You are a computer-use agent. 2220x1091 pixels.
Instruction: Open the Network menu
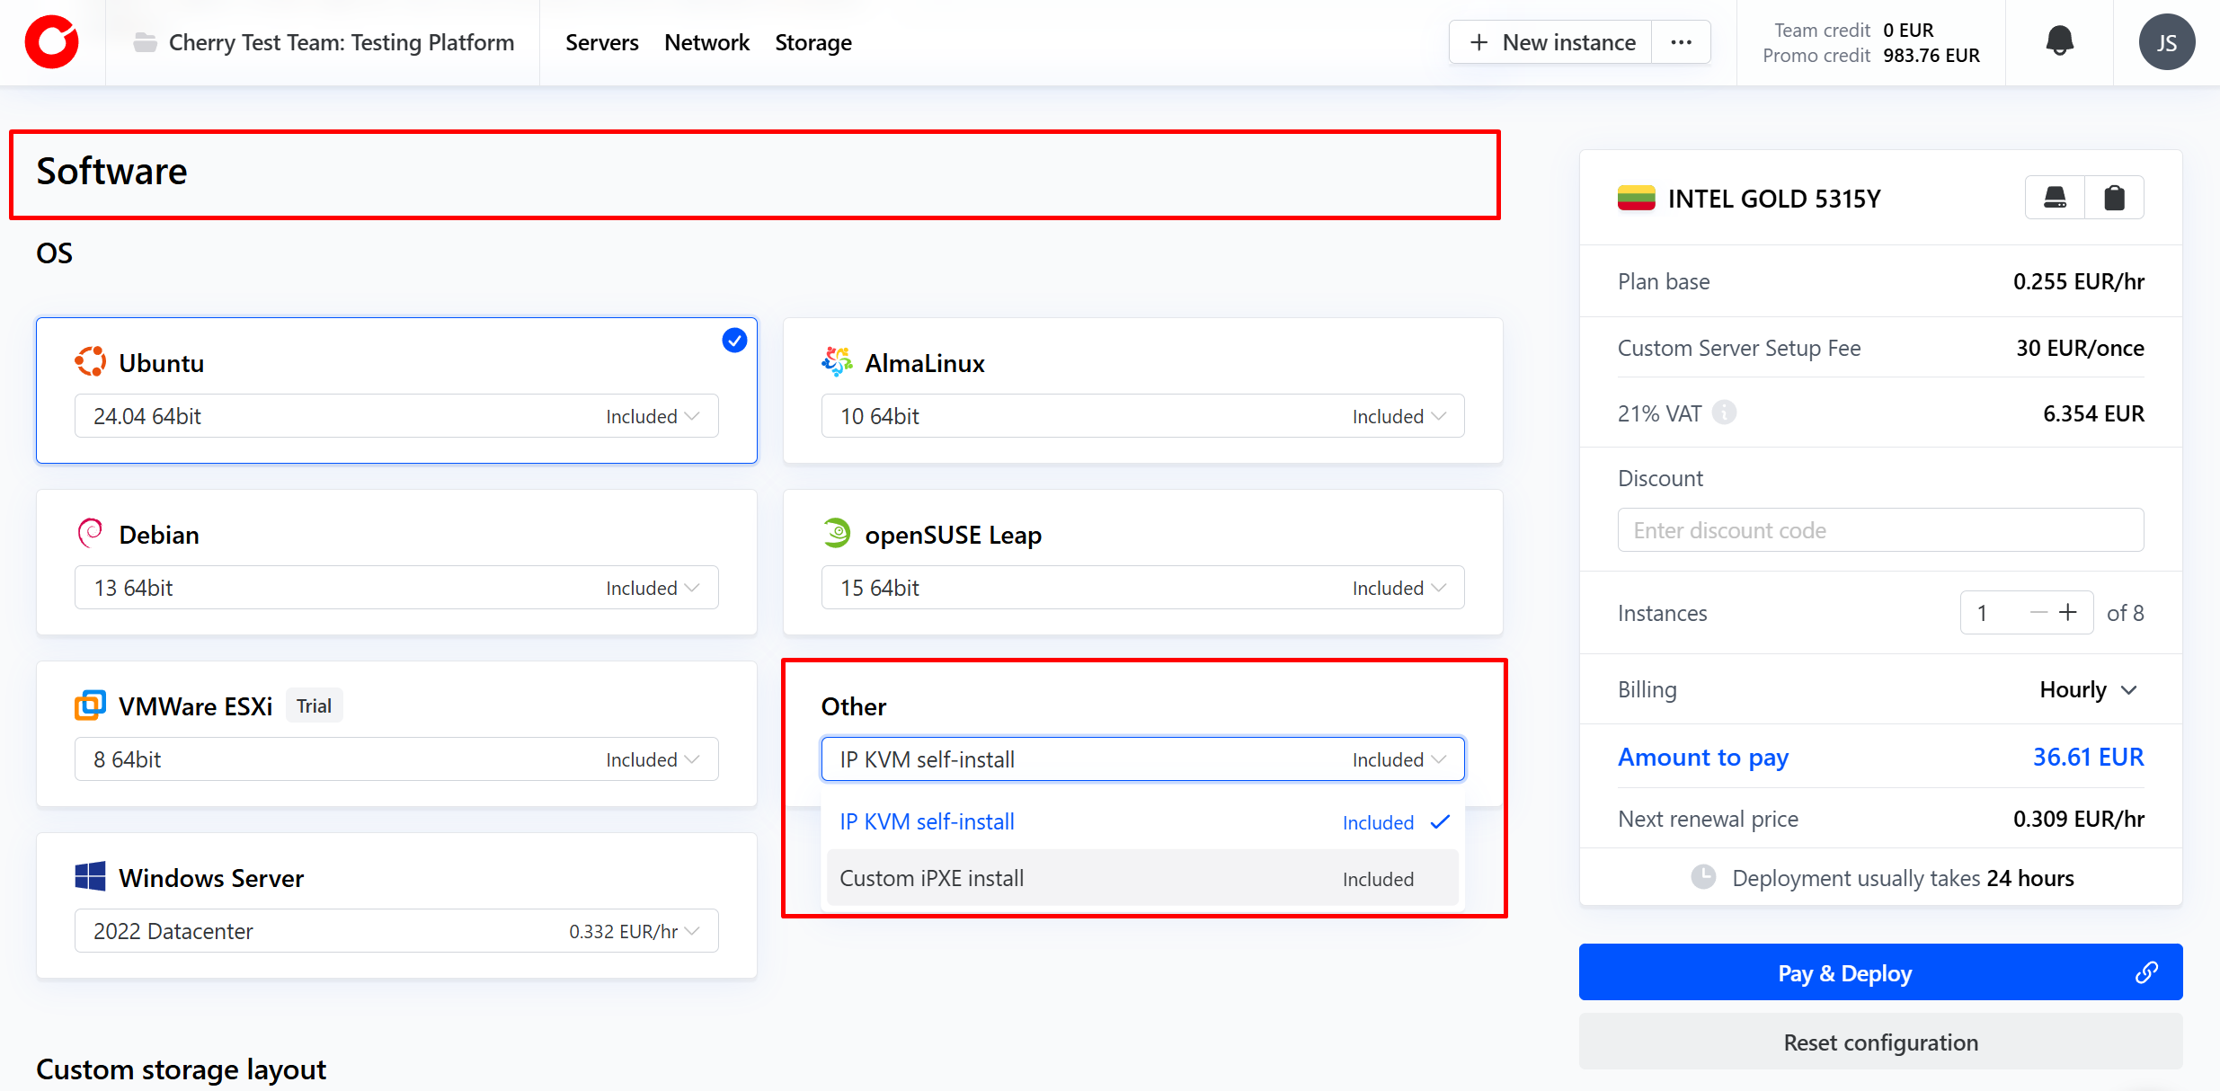pos(706,42)
